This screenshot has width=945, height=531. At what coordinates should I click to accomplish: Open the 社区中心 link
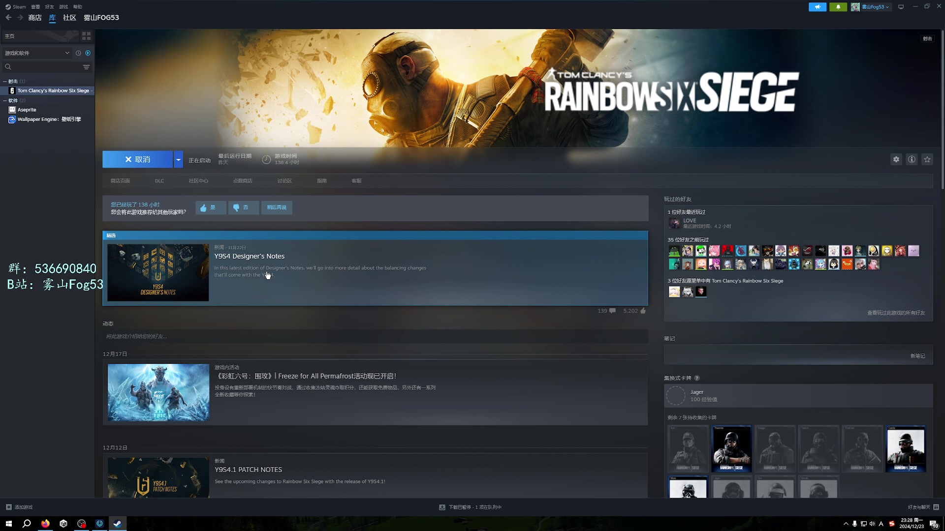[198, 181]
